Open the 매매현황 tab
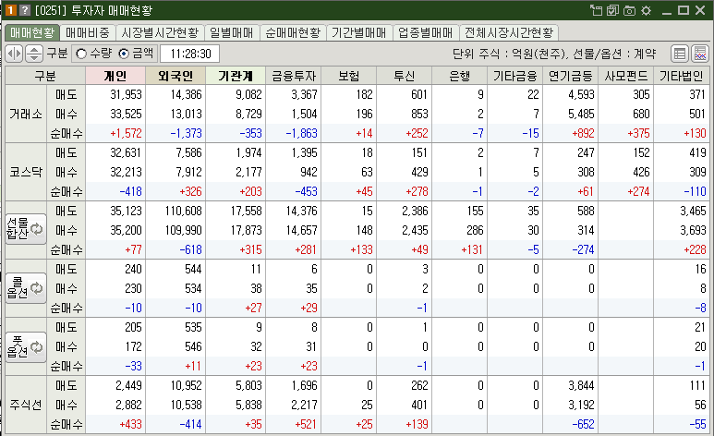The image size is (714, 436). (32, 33)
